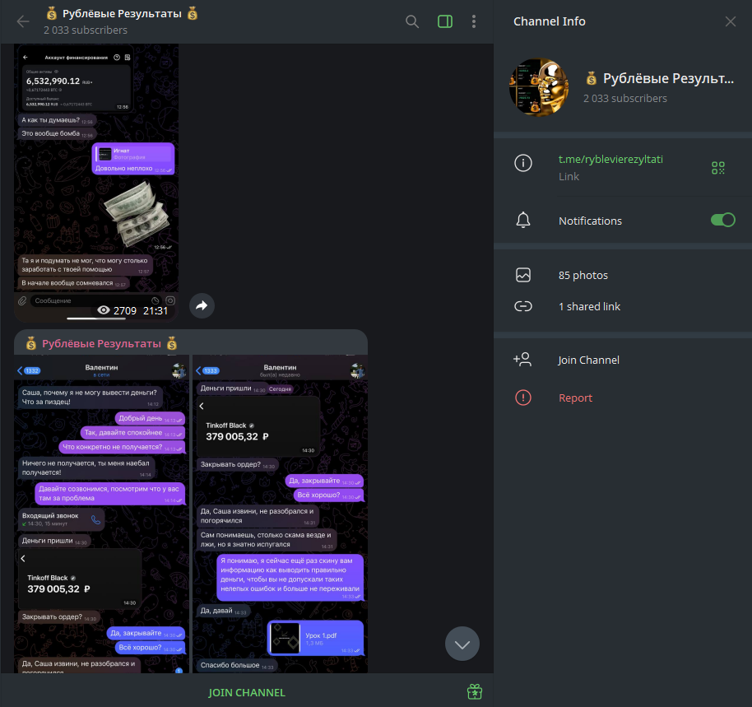
Task: Toggle the Notifications switch off
Action: 722,220
